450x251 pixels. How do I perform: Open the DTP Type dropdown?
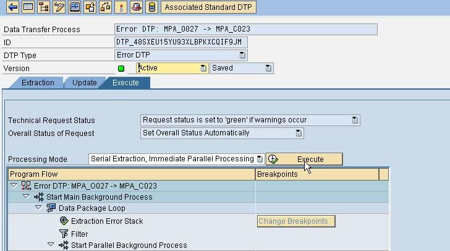point(242,55)
